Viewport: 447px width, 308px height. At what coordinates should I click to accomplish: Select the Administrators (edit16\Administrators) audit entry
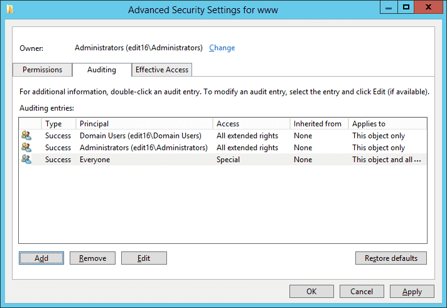pos(223,148)
